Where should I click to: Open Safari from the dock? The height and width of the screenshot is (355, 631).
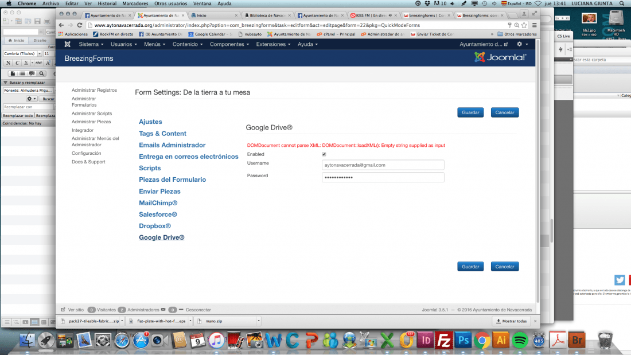122,341
